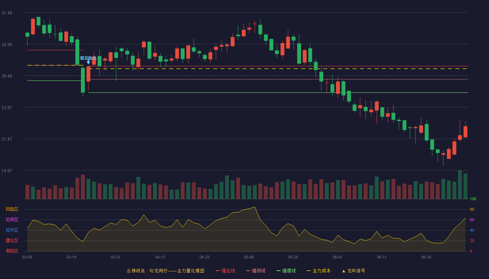This screenshot has width=489, height=279.
Task: Click the 云梯战法 主力量化模型 title text
Action: (x=165, y=271)
